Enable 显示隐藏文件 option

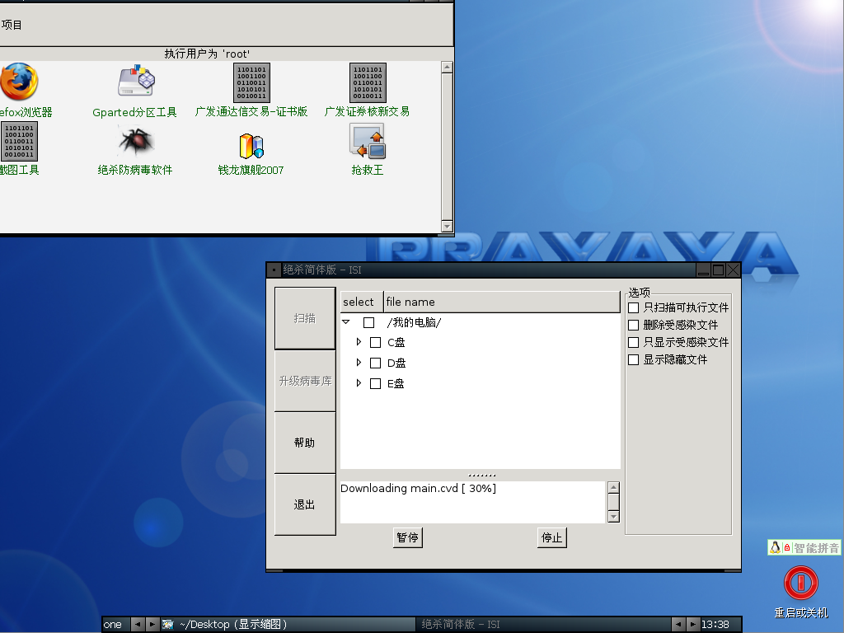point(634,359)
